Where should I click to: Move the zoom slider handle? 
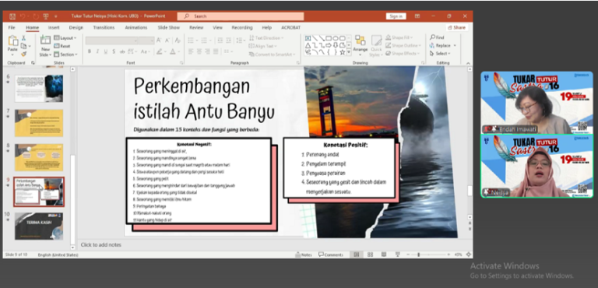pos(418,255)
